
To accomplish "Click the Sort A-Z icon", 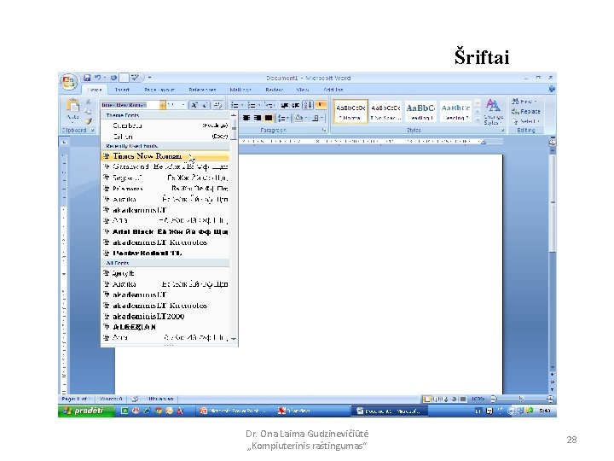I will pos(308,105).
